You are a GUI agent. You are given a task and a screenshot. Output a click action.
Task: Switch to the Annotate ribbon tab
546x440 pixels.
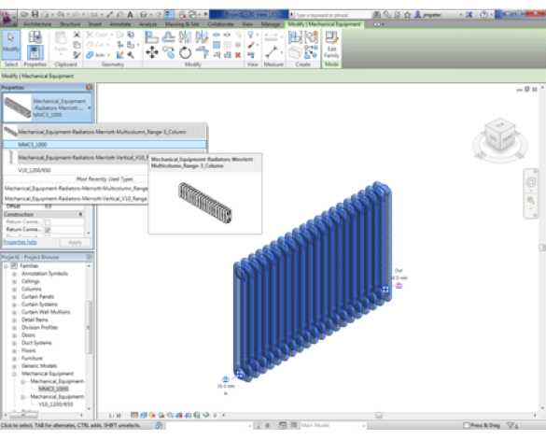pos(120,24)
